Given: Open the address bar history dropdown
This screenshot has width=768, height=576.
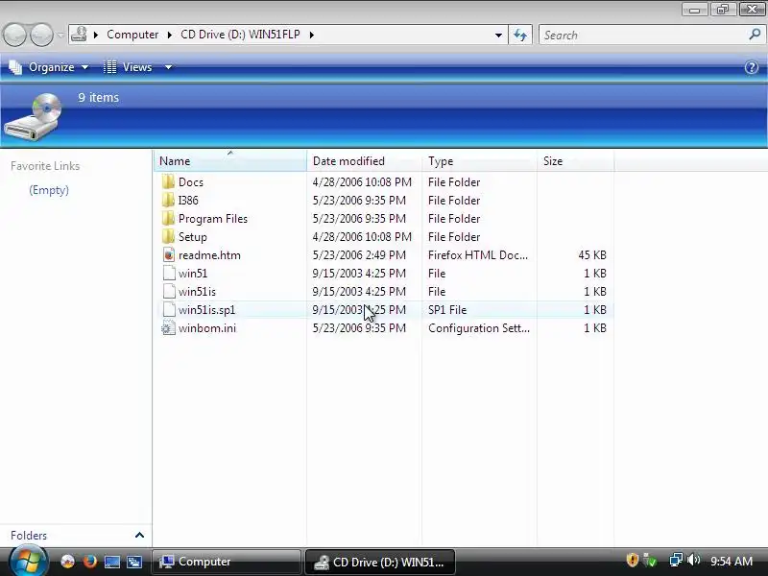Looking at the screenshot, I should click(x=498, y=36).
